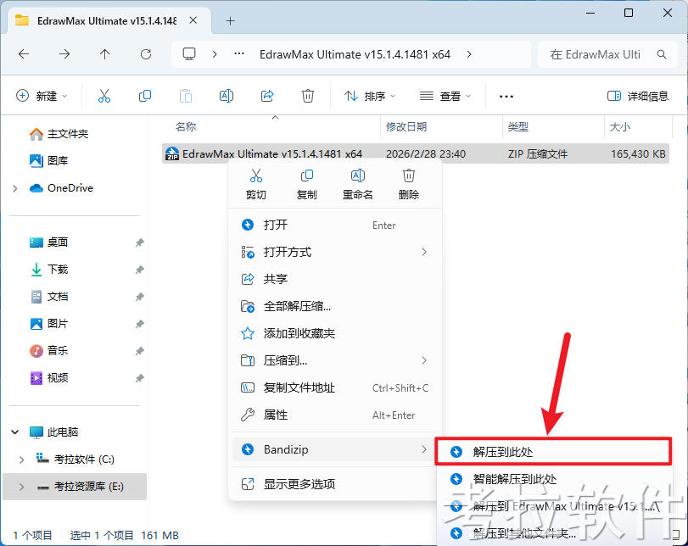Viewport: 688px width, 546px height.
Task: Select the 复制 (Copy) icon in context menu
Action: click(307, 175)
